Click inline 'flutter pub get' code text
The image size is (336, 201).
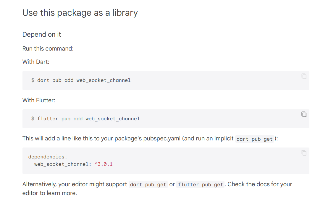200,184
